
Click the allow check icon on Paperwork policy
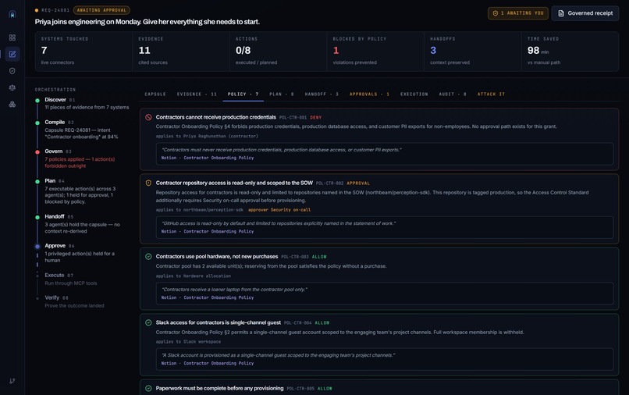[148, 388]
